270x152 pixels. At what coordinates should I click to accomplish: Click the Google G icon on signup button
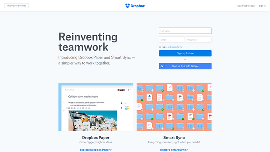point(162,66)
